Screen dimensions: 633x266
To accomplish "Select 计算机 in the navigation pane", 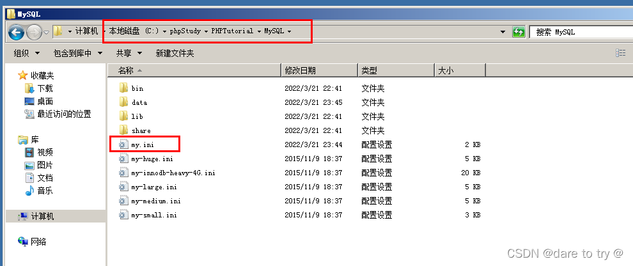I will point(42,216).
